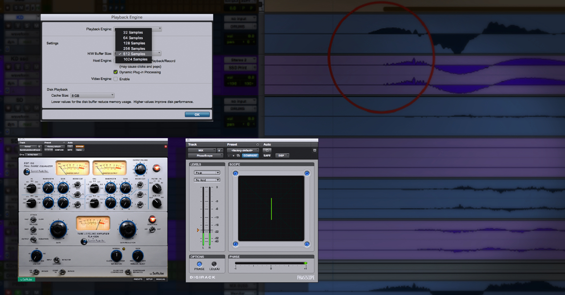Screen dimensions: 565x295
Task: Open the Cache Size 8 GB dropdown
Action: point(92,95)
